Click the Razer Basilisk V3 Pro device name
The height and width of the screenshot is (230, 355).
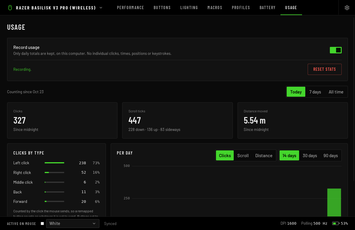(56, 8)
